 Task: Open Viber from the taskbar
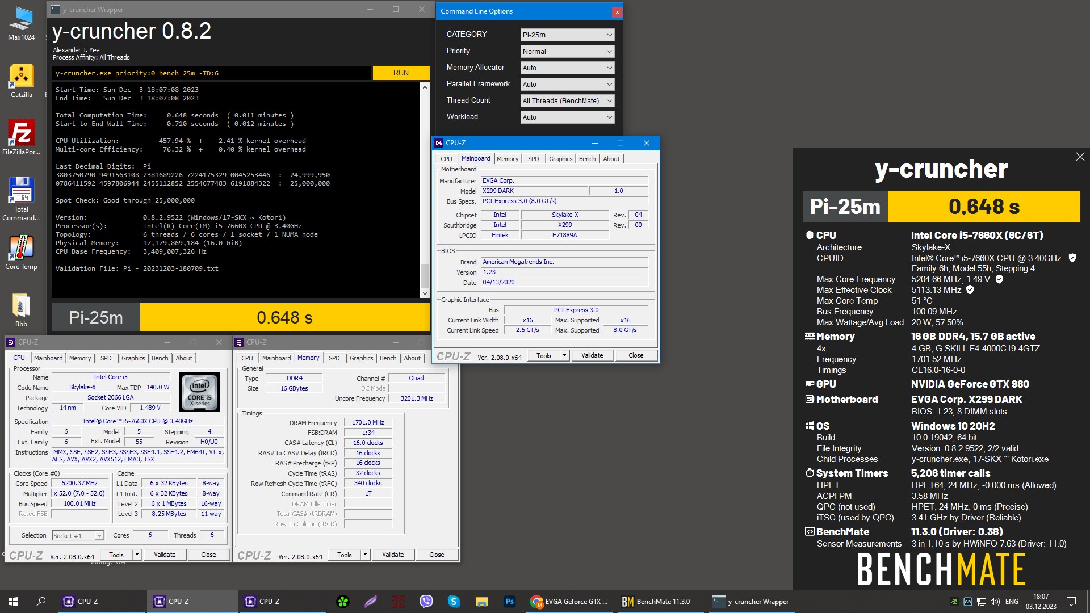click(x=426, y=602)
